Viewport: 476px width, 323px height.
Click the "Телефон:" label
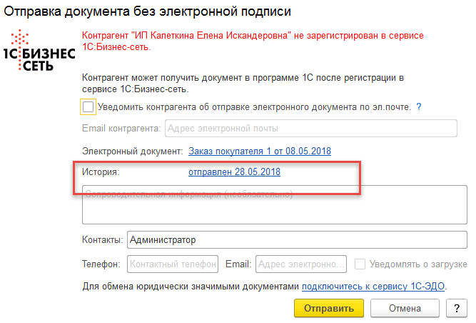point(102,264)
